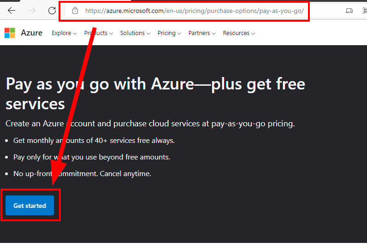Image resolution: width=367 pixels, height=248 pixels.
Task: Expand the Explore dropdown chevron
Action: point(75,34)
